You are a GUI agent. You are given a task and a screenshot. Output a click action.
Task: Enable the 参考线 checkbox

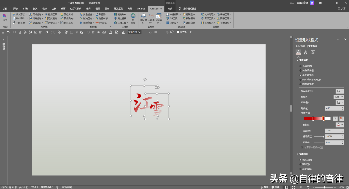(x=178, y=32)
